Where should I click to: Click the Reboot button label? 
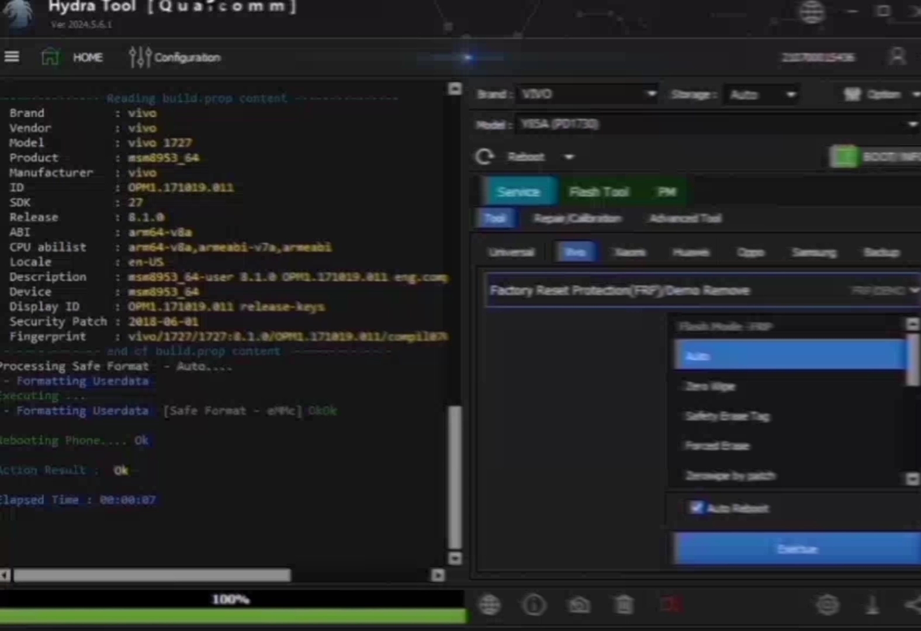point(526,157)
